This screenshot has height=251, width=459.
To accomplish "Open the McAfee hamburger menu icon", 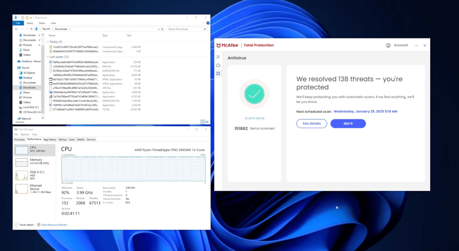I will 218,57.
